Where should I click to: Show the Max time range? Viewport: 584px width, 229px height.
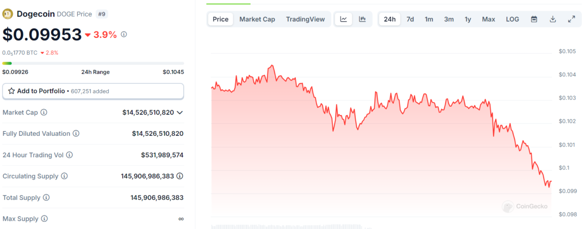(x=488, y=19)
